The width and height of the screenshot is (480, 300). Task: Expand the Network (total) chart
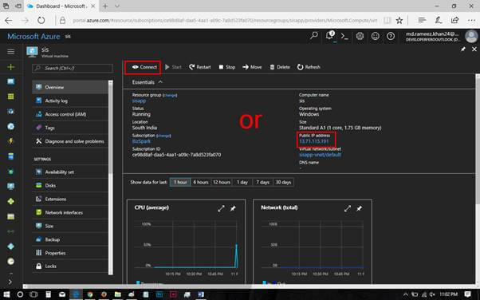pos(348,209)
